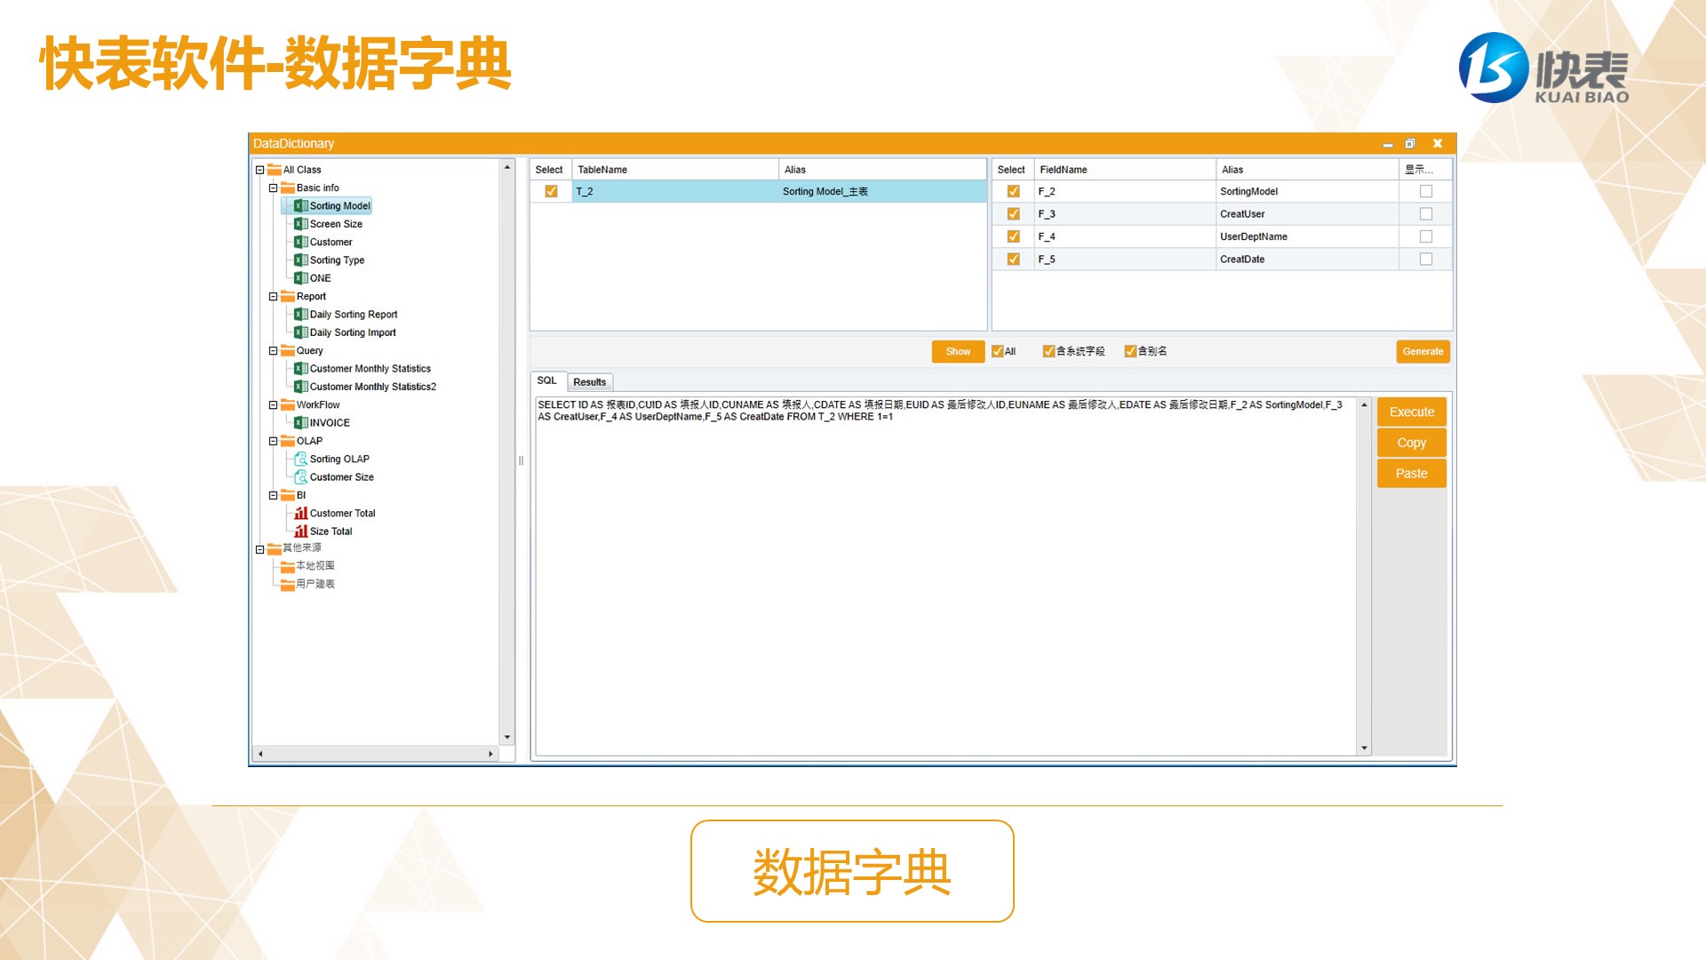The width and height of the screenshot is (1706, 960).
Task: Collapse the 其他来源 node
Action: click(260, 549)
